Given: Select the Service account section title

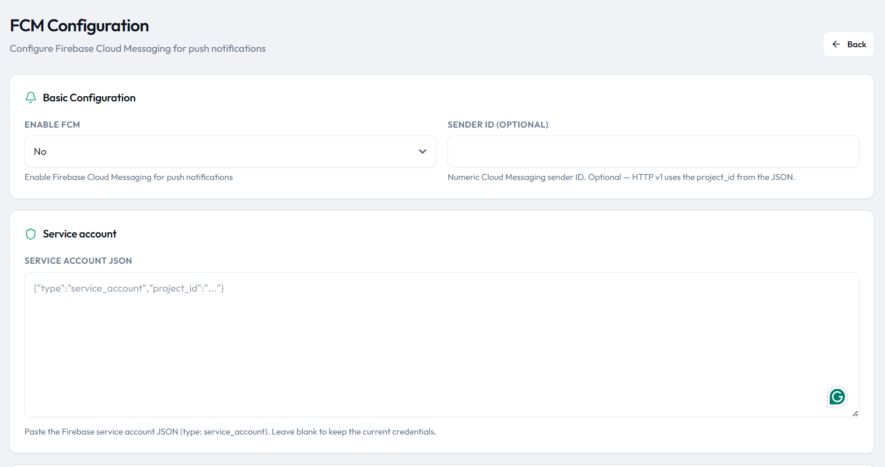Looking at the screenshot, I should [80, 234].
